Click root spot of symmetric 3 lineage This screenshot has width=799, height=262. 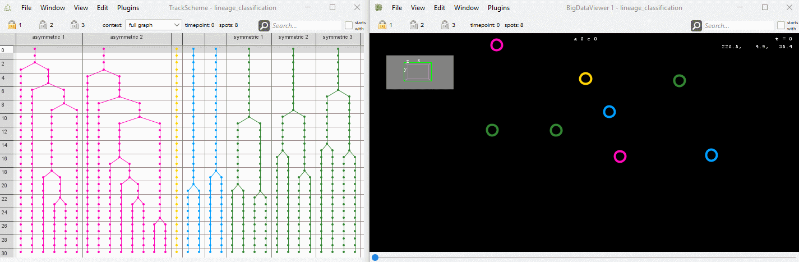click(338, 49)
